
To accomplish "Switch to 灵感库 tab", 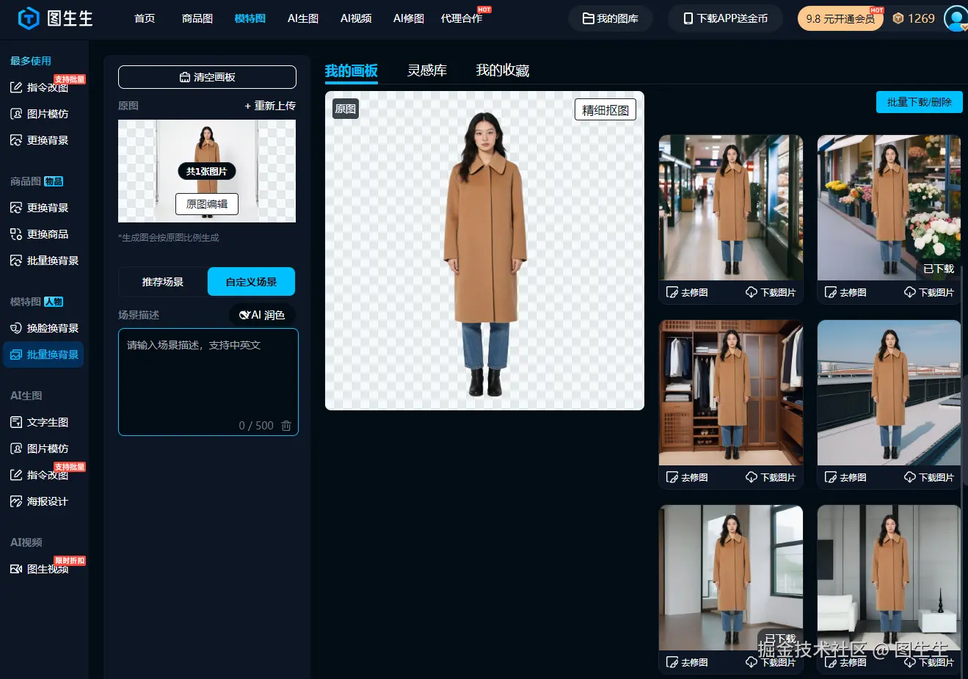I will click(427, 70).
